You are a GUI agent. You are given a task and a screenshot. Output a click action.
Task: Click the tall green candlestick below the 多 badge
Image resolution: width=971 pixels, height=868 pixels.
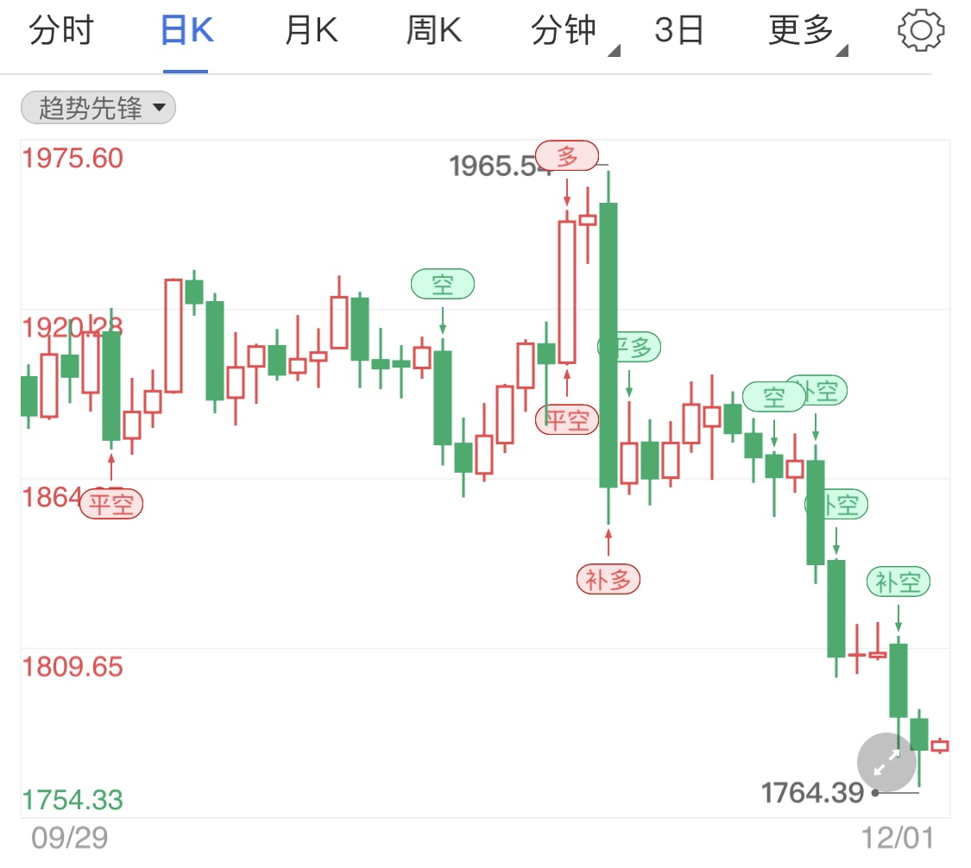[608, 345]
